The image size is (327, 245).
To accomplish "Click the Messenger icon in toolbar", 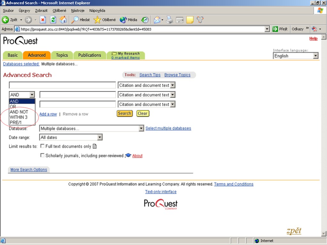I will pyautogui.click(x=200, y=20).
